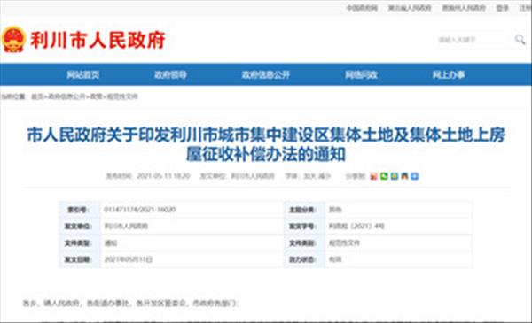This screenshot has height=323, width=532.
Task: Go to 政策 in the breadcrumb
Action: [x=96, y=96]
